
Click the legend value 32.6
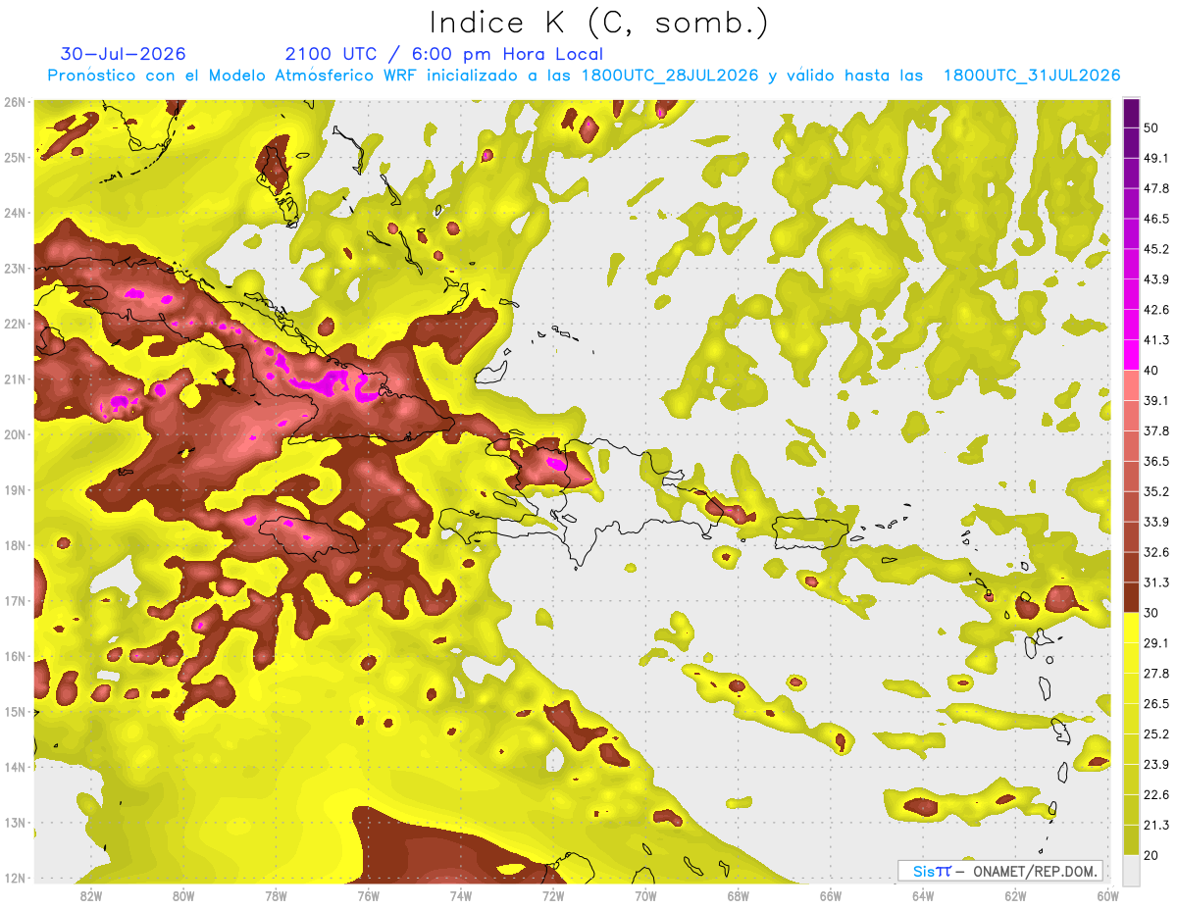(1157, 552)
